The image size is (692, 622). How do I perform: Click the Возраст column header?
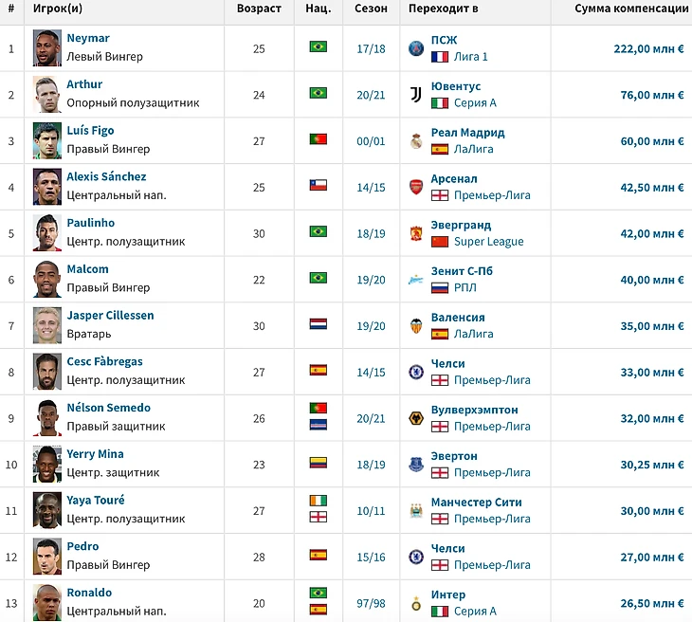(x=259, y=9)
